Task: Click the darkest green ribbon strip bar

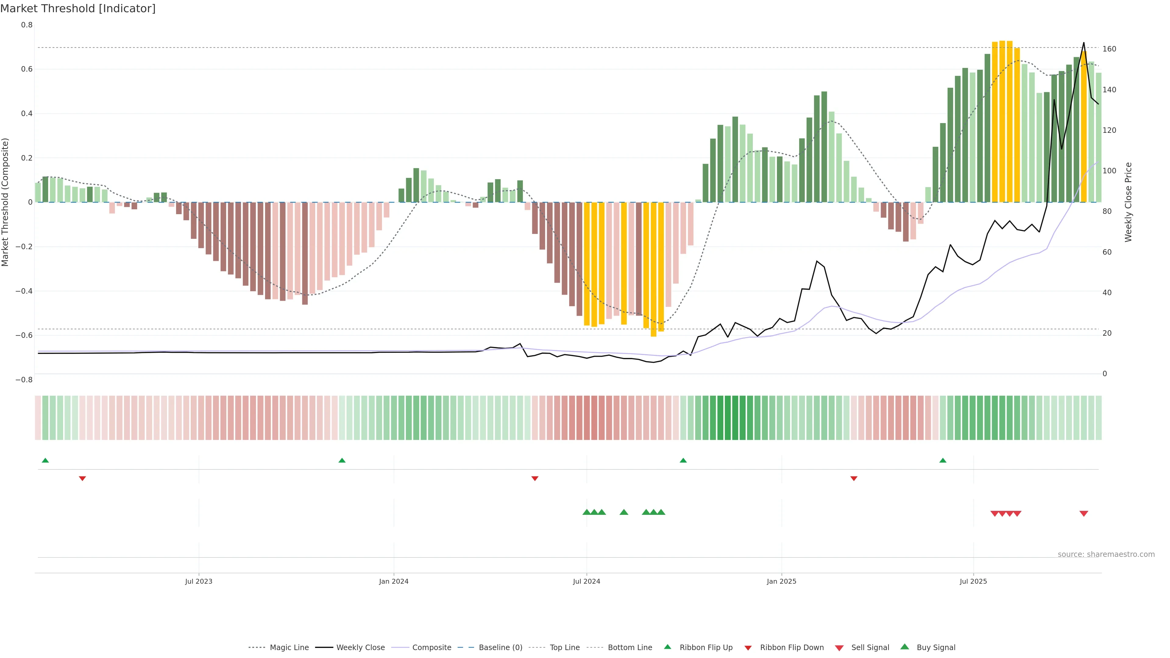Action: (x=728, y=418)
